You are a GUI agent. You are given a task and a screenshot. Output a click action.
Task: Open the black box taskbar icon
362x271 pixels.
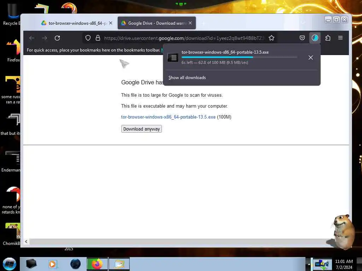pyautogui.click(x=31, y=264)
